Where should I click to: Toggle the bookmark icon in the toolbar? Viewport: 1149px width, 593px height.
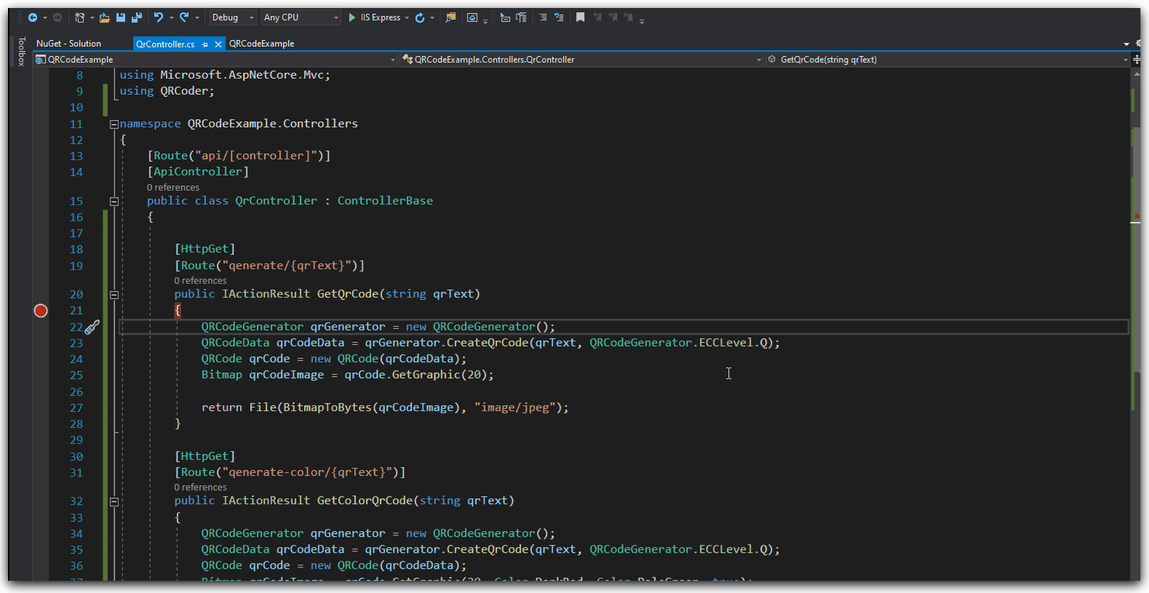pos(580,17)
